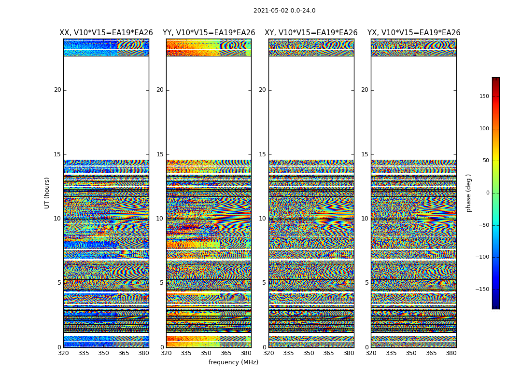Click the UT (hours) axis label
The image size is (507, 386).
pyautogui.click(x=47, y=193)
